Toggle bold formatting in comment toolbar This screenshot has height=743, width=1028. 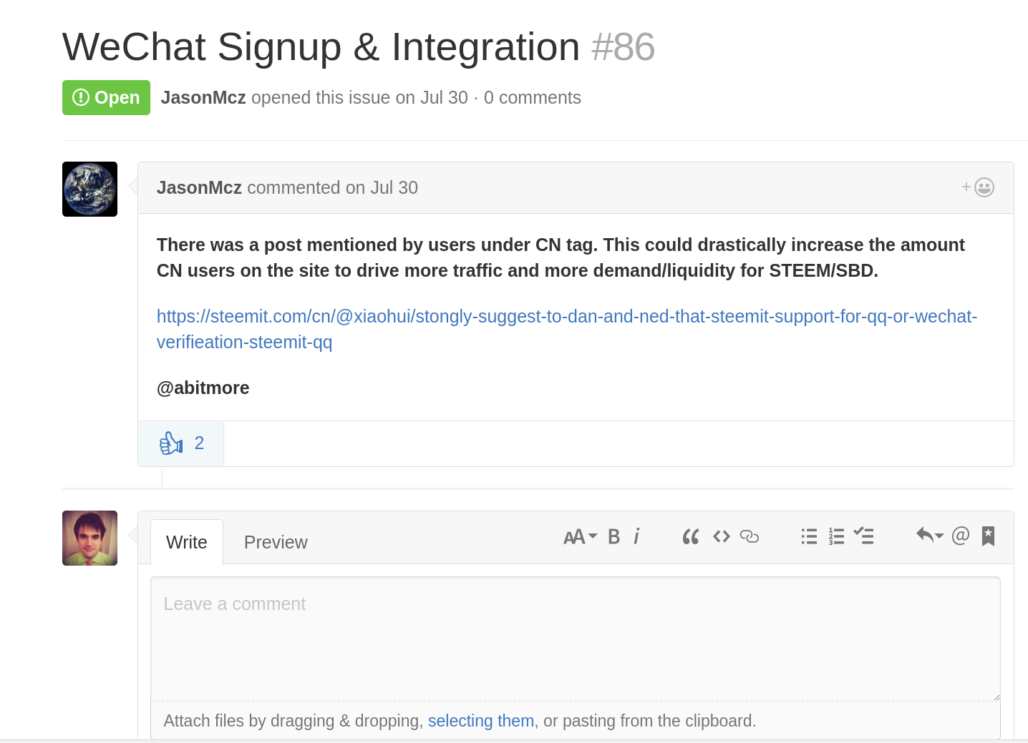tap(614, 536)
